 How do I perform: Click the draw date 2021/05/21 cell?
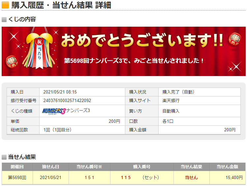point(50,178)
